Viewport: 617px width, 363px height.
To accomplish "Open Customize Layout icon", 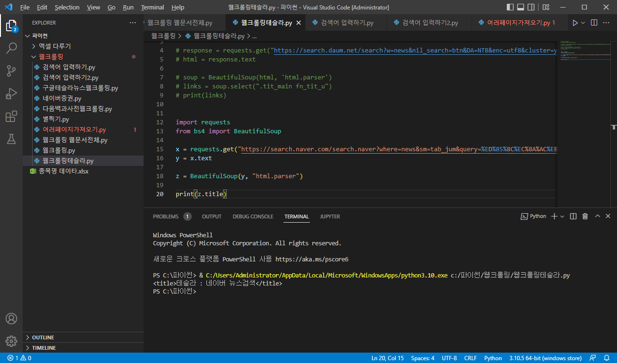I will [x=546, y=7].
